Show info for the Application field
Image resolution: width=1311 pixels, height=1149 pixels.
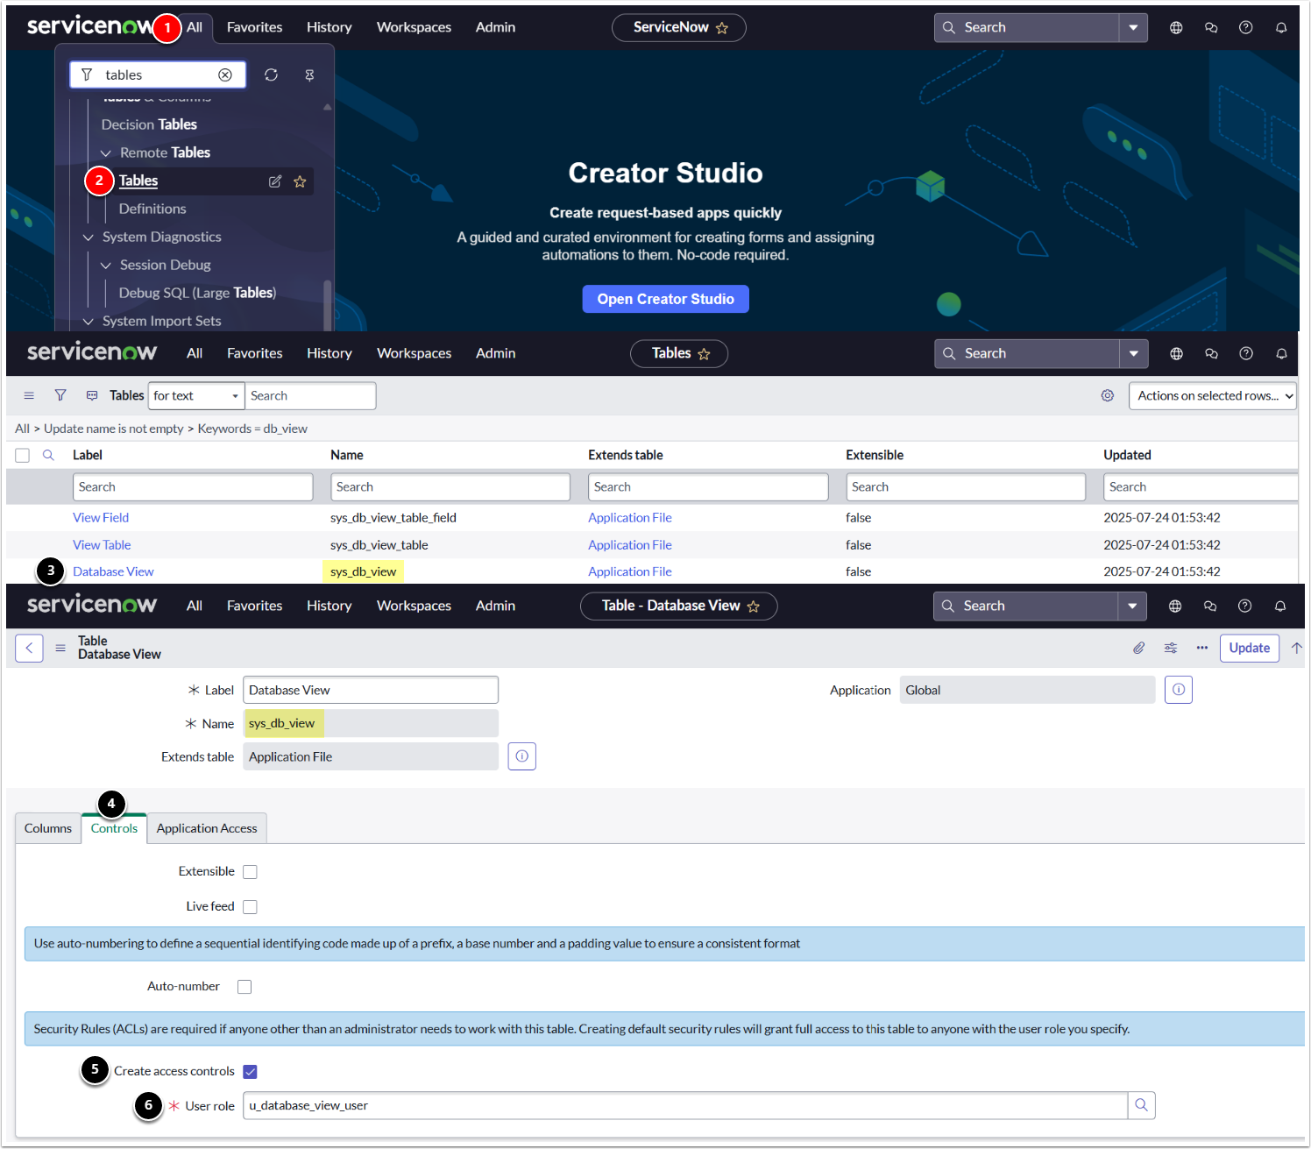[1179, 690]
